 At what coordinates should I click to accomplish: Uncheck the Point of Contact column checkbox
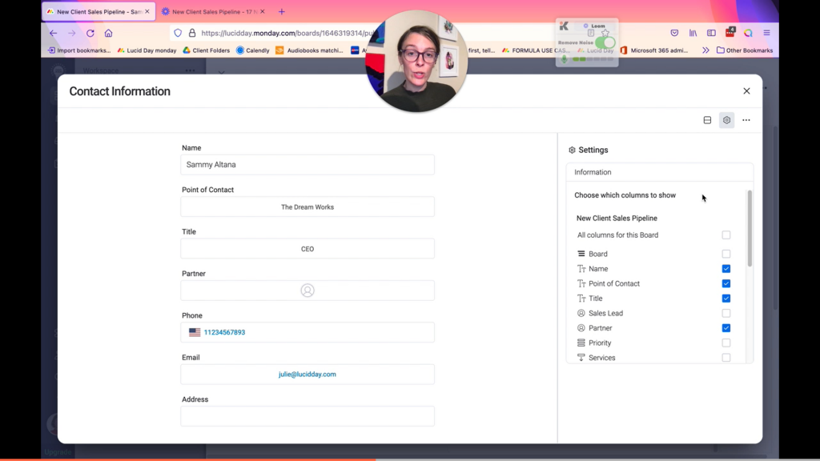coord(726,283)
